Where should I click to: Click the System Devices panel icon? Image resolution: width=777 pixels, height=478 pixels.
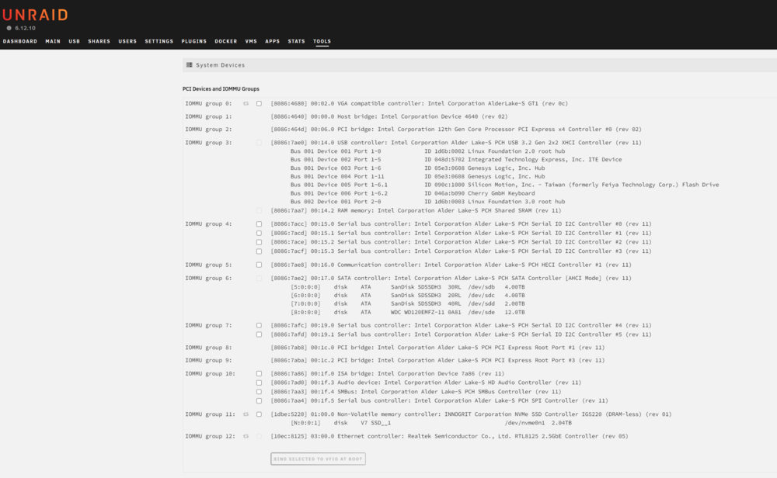190,65
